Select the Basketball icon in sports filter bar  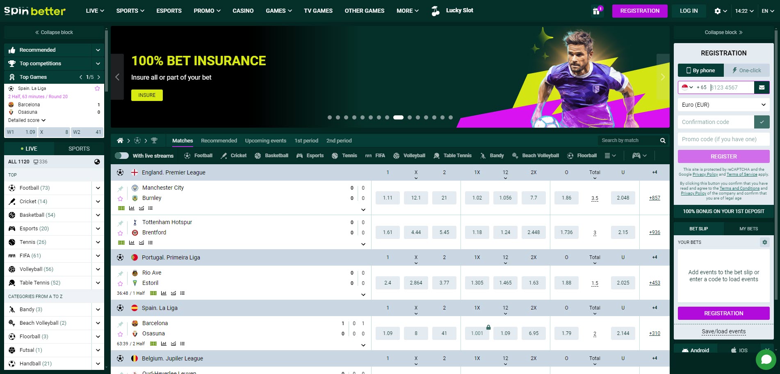click(x=258, y=156)
